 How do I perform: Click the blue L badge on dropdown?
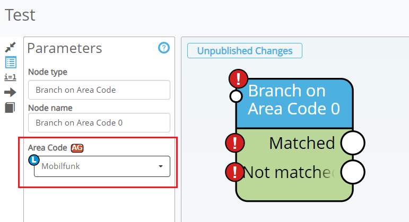click(x=34, y=159)
